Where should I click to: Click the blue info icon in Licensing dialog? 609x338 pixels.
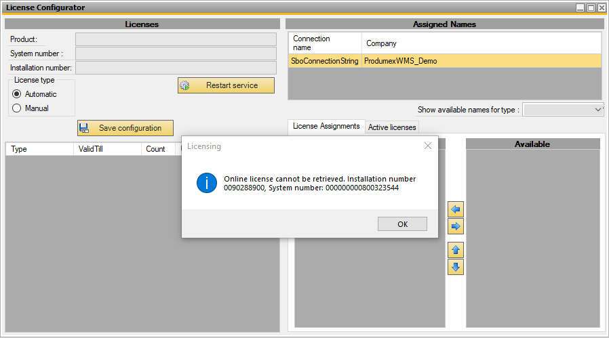coord(206,183)
